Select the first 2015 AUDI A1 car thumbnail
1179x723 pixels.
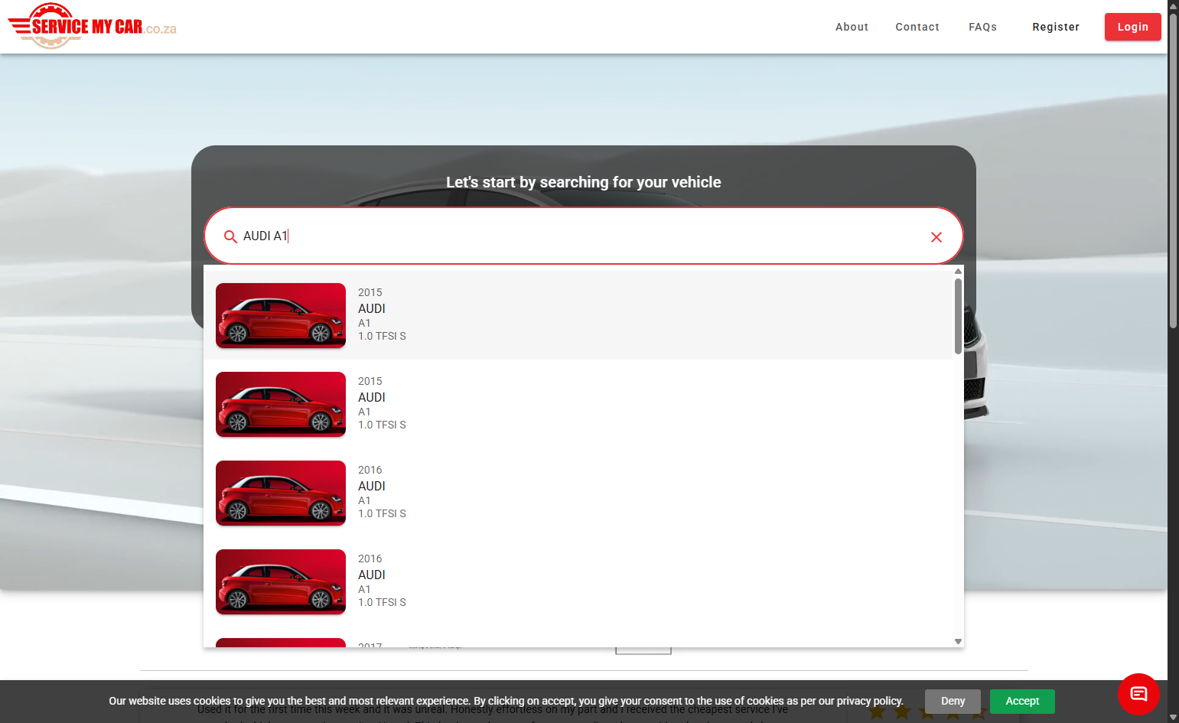tap(281, 315)
